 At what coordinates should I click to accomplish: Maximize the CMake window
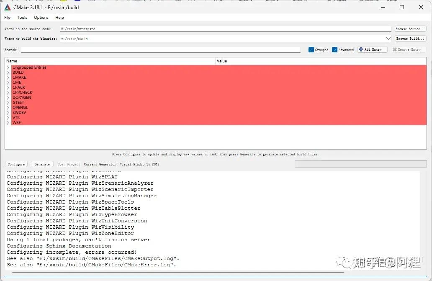[402, 8]
